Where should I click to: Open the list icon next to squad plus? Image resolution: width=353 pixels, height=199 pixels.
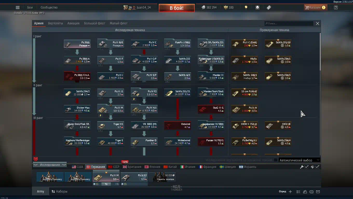click(x=298, y=192)
